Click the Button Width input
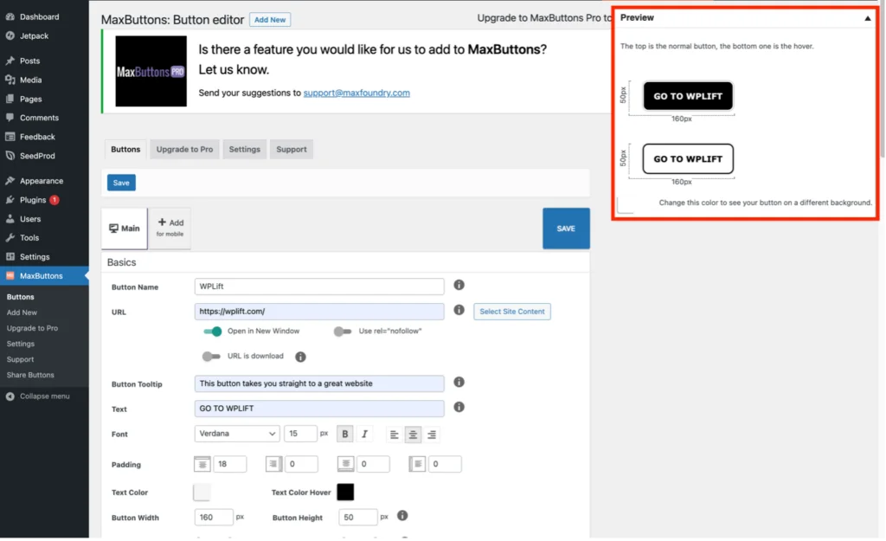Screen dimensions: 886x541 coord(214,518)
